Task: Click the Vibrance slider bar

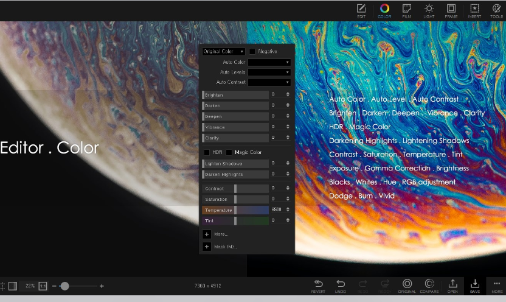Action: coord(235,127)
